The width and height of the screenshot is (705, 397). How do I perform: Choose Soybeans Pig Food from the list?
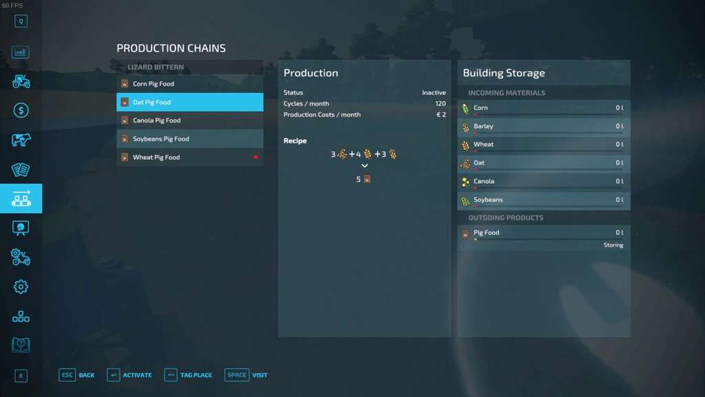pos(189,139)
